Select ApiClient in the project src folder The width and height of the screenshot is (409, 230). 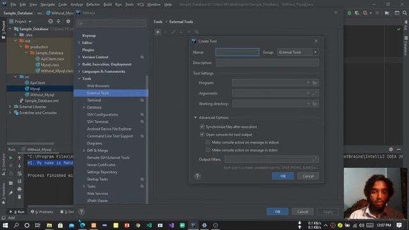[x=37, y=82]
